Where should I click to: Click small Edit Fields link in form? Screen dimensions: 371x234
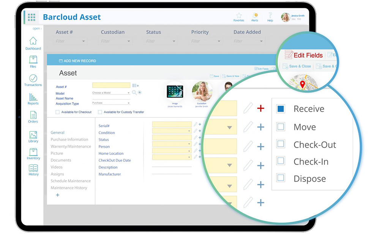click(x=262, y=69)
